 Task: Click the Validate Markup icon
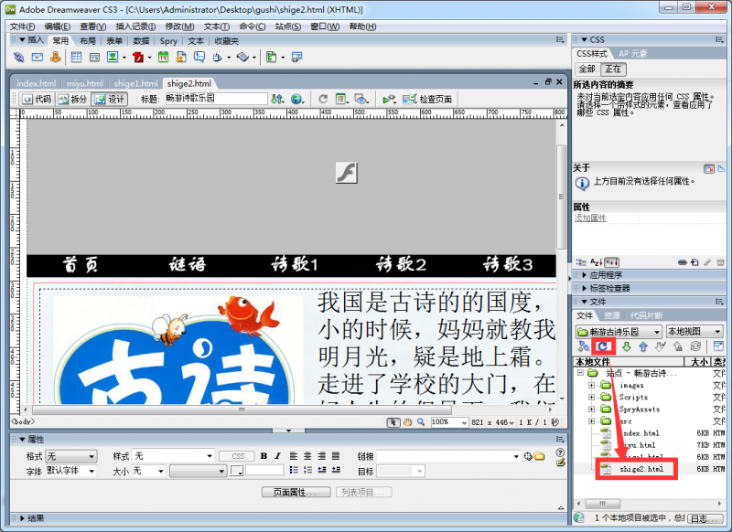[389, 99]
